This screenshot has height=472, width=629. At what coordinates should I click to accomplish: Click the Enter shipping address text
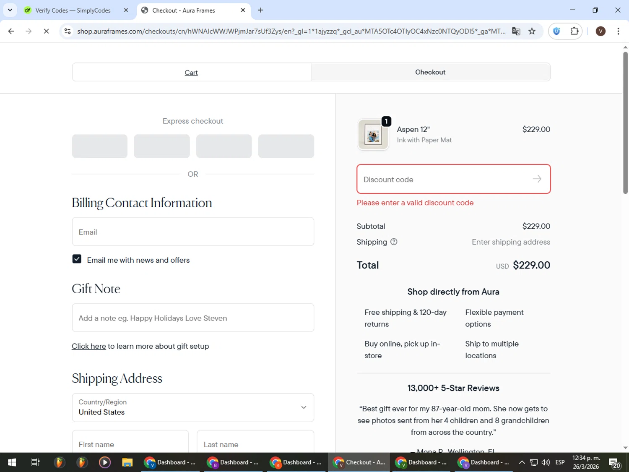511,242
